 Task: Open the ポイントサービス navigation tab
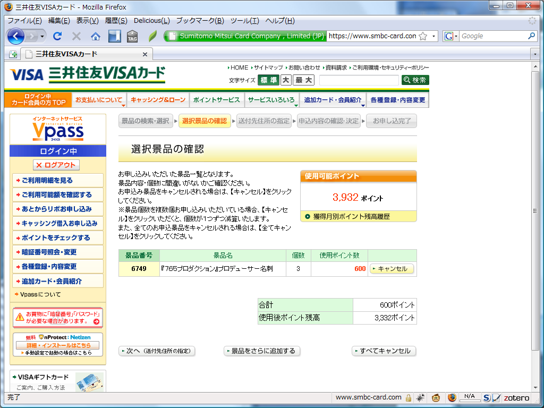pyautogui.click(x=217, y=100)
